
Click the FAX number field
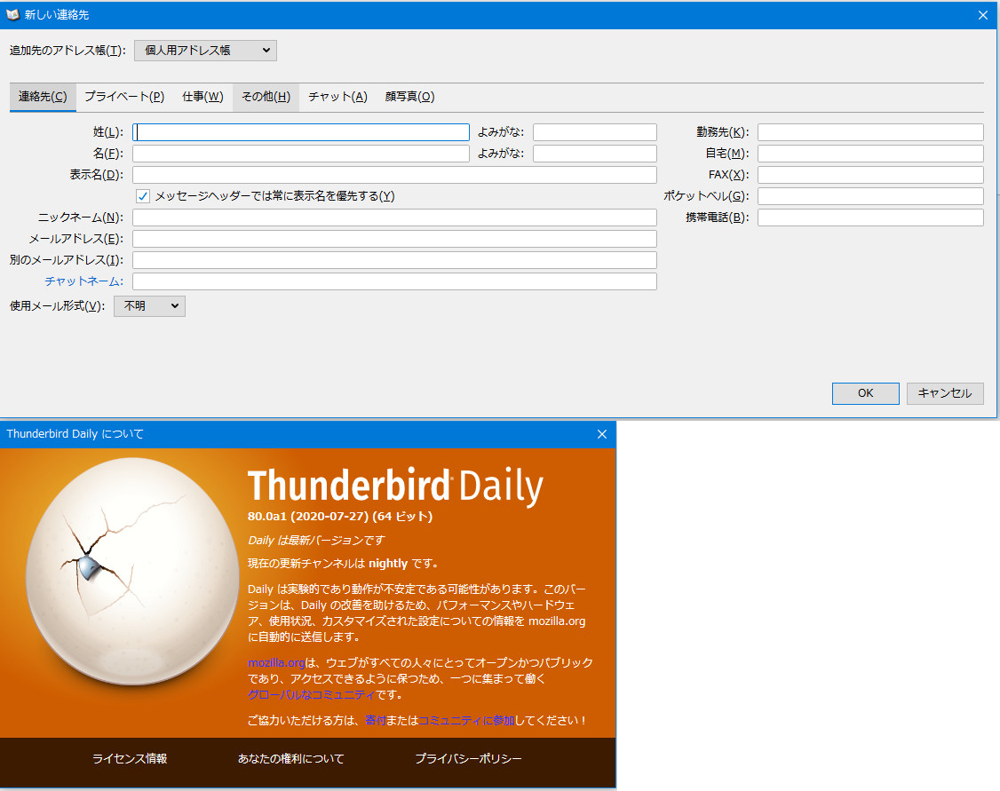[x=870, y=175]
